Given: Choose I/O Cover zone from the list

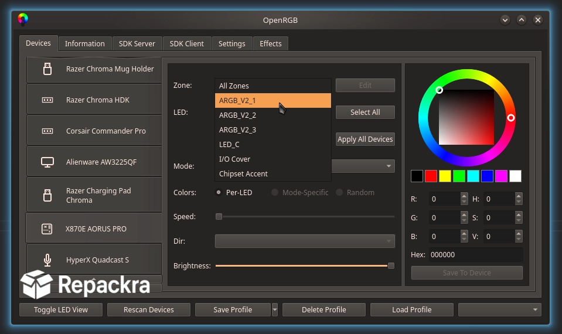Looking at the screenshot, I should point(273,159).
